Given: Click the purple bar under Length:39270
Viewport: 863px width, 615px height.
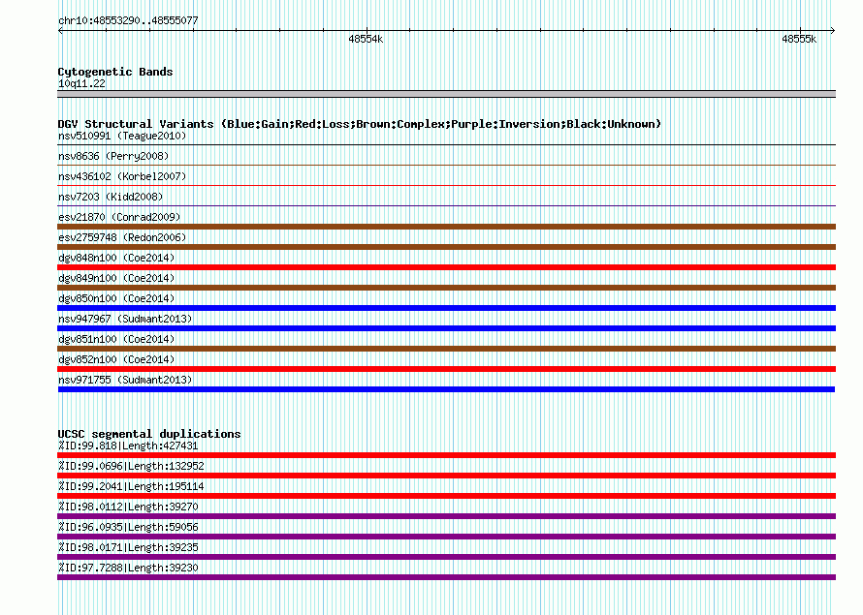Looking at the screenshot, I should (446, 516).
